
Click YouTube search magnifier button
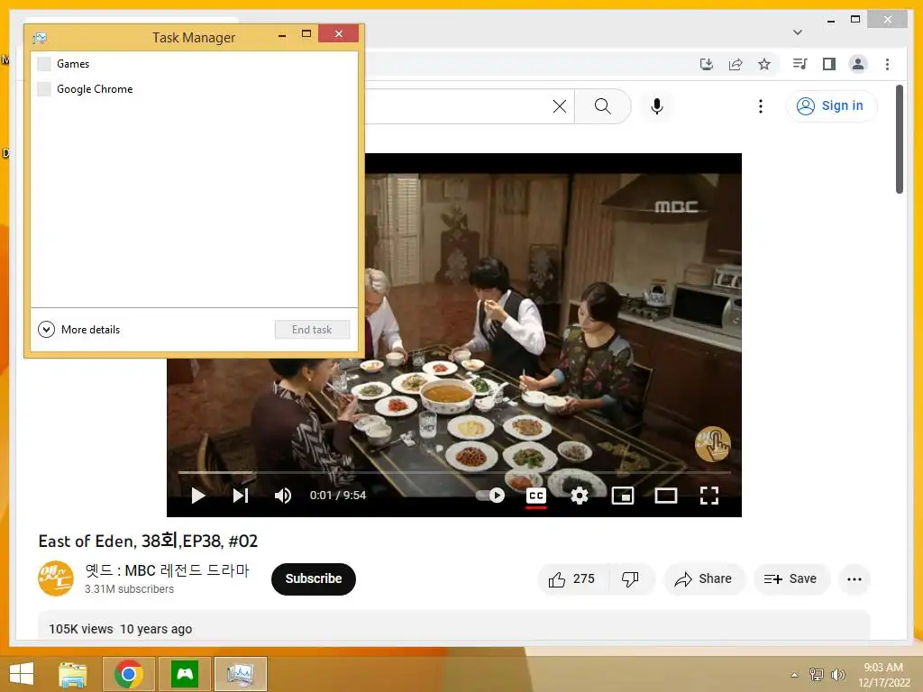click(602, 106)
